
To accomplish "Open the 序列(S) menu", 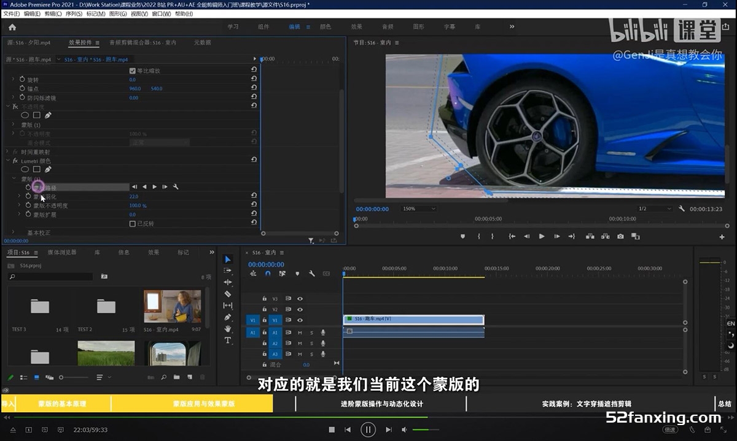I will coord(74,13).
